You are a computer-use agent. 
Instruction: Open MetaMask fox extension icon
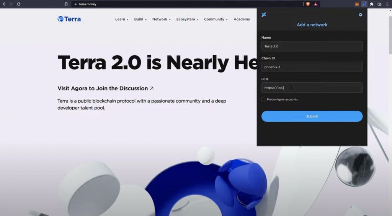coord(357,4)
